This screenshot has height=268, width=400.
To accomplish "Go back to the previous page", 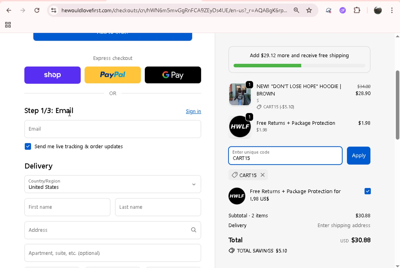I will click(9, 10).
